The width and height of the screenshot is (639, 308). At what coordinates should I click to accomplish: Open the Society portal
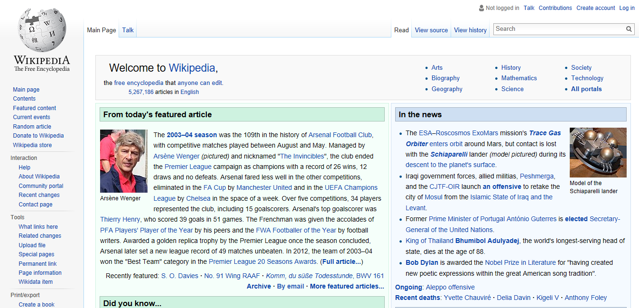coord(581,68)
